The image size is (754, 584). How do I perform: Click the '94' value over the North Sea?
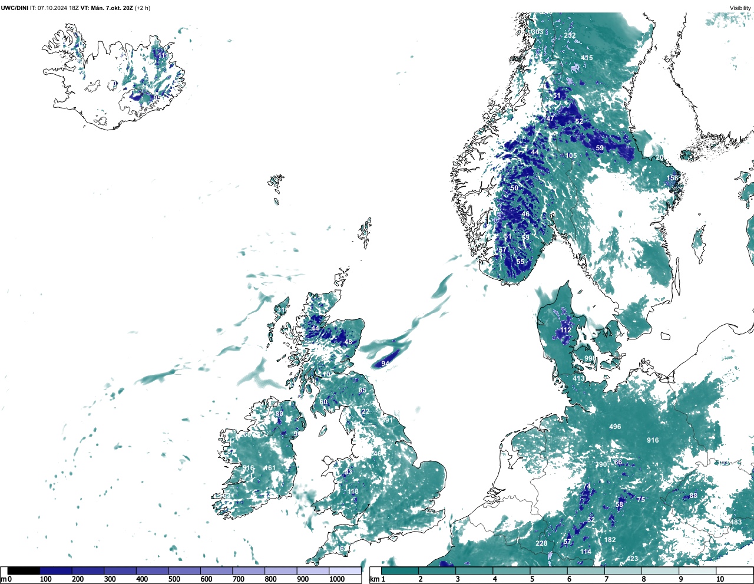click(385, 364)
